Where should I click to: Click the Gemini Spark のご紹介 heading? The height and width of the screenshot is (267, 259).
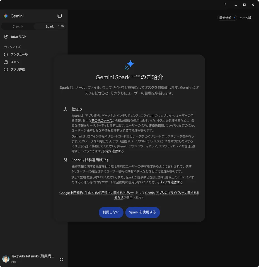[129, 77]
